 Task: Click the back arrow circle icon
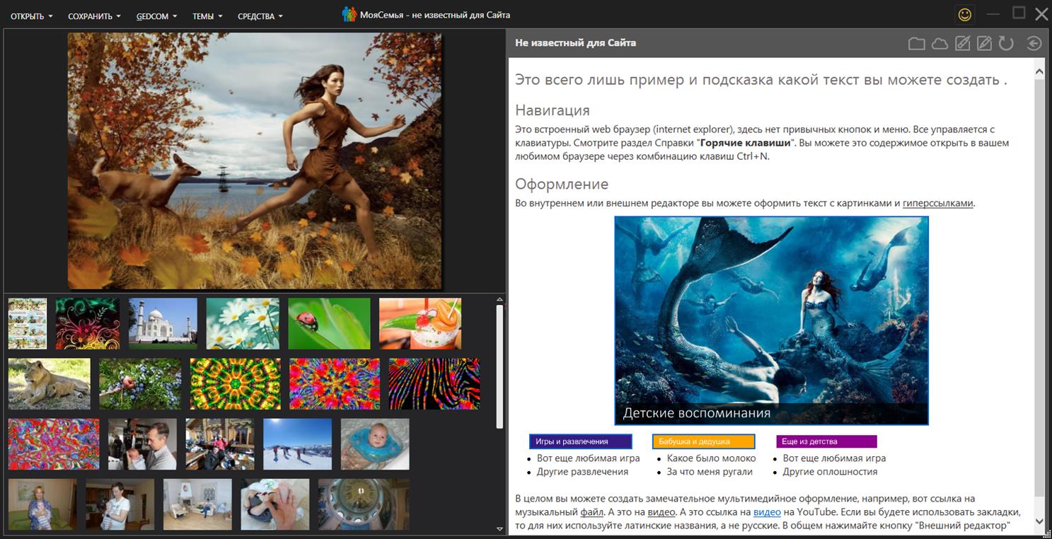[x=1034, y=44]
